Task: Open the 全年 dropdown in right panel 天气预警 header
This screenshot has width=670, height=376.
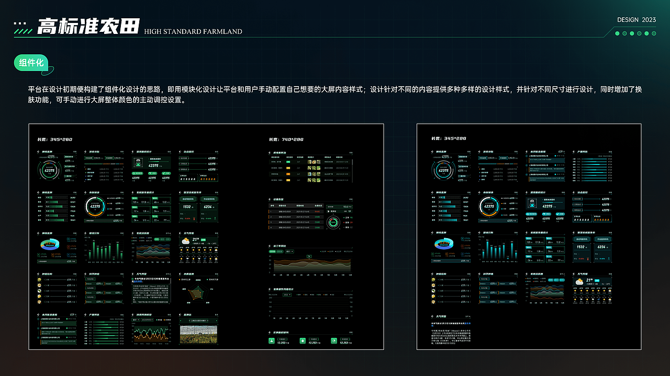Action: point(468,316)
